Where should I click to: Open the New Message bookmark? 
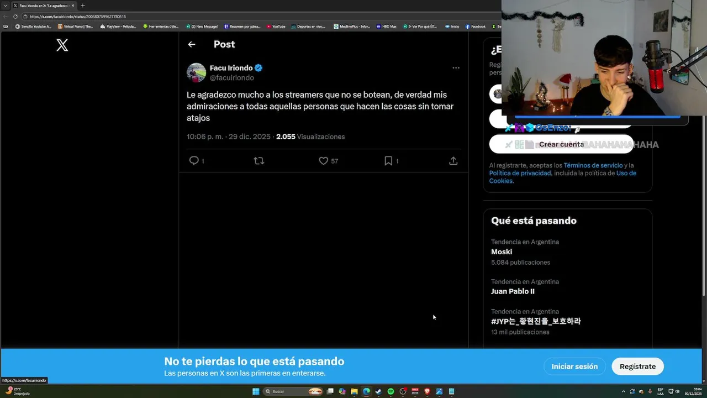[x=202, y=27]
